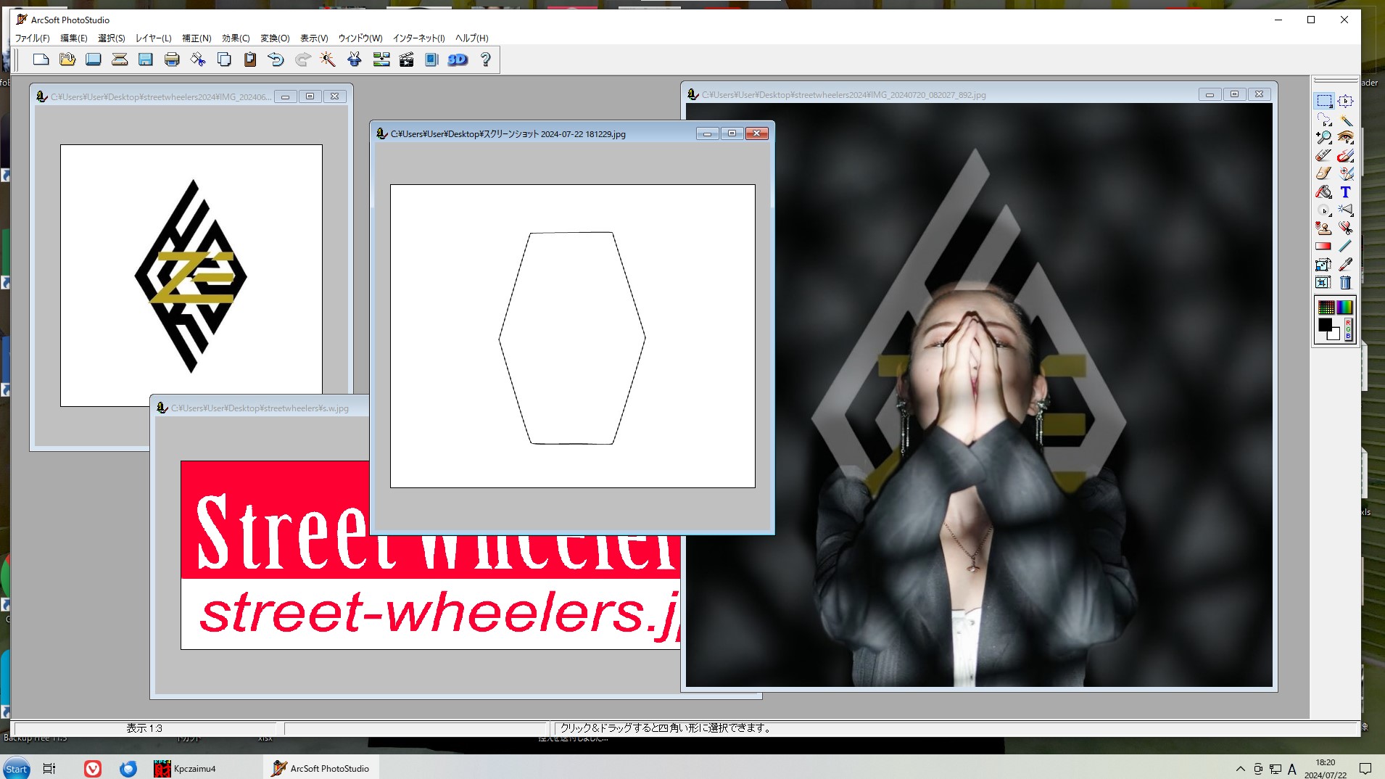Open the 表示(V) menu
Viewport: 1385px width, 779px height.
pyautogui.click(x=314, y=38)
